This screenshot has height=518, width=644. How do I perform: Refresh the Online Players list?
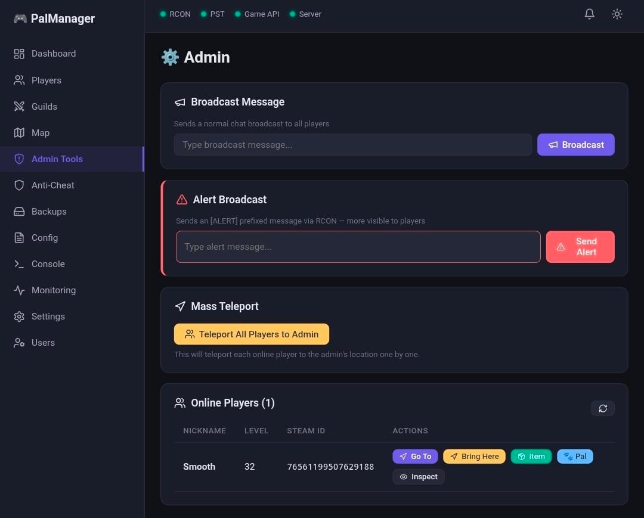pos(603,408)
